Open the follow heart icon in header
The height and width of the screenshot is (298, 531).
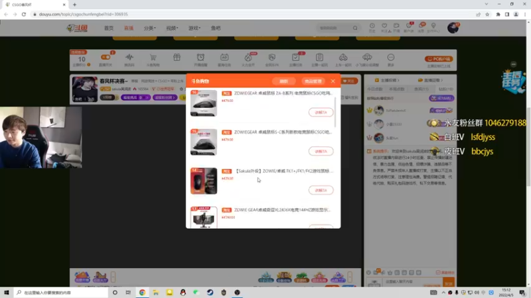click(x=384, y=27)
